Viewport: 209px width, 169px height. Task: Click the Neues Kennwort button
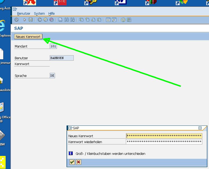click(28, 37)
